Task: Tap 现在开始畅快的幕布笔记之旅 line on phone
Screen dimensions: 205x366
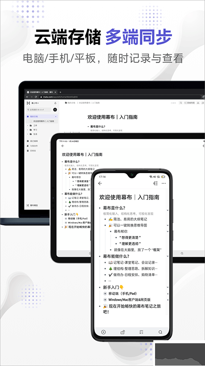Action: point(132,309)
